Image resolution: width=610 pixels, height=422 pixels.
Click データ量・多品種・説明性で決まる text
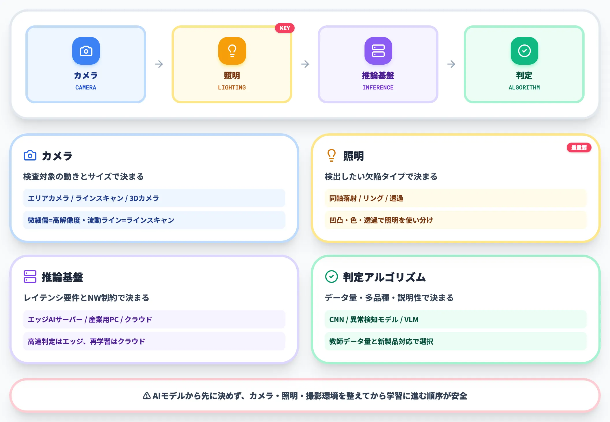389,298
